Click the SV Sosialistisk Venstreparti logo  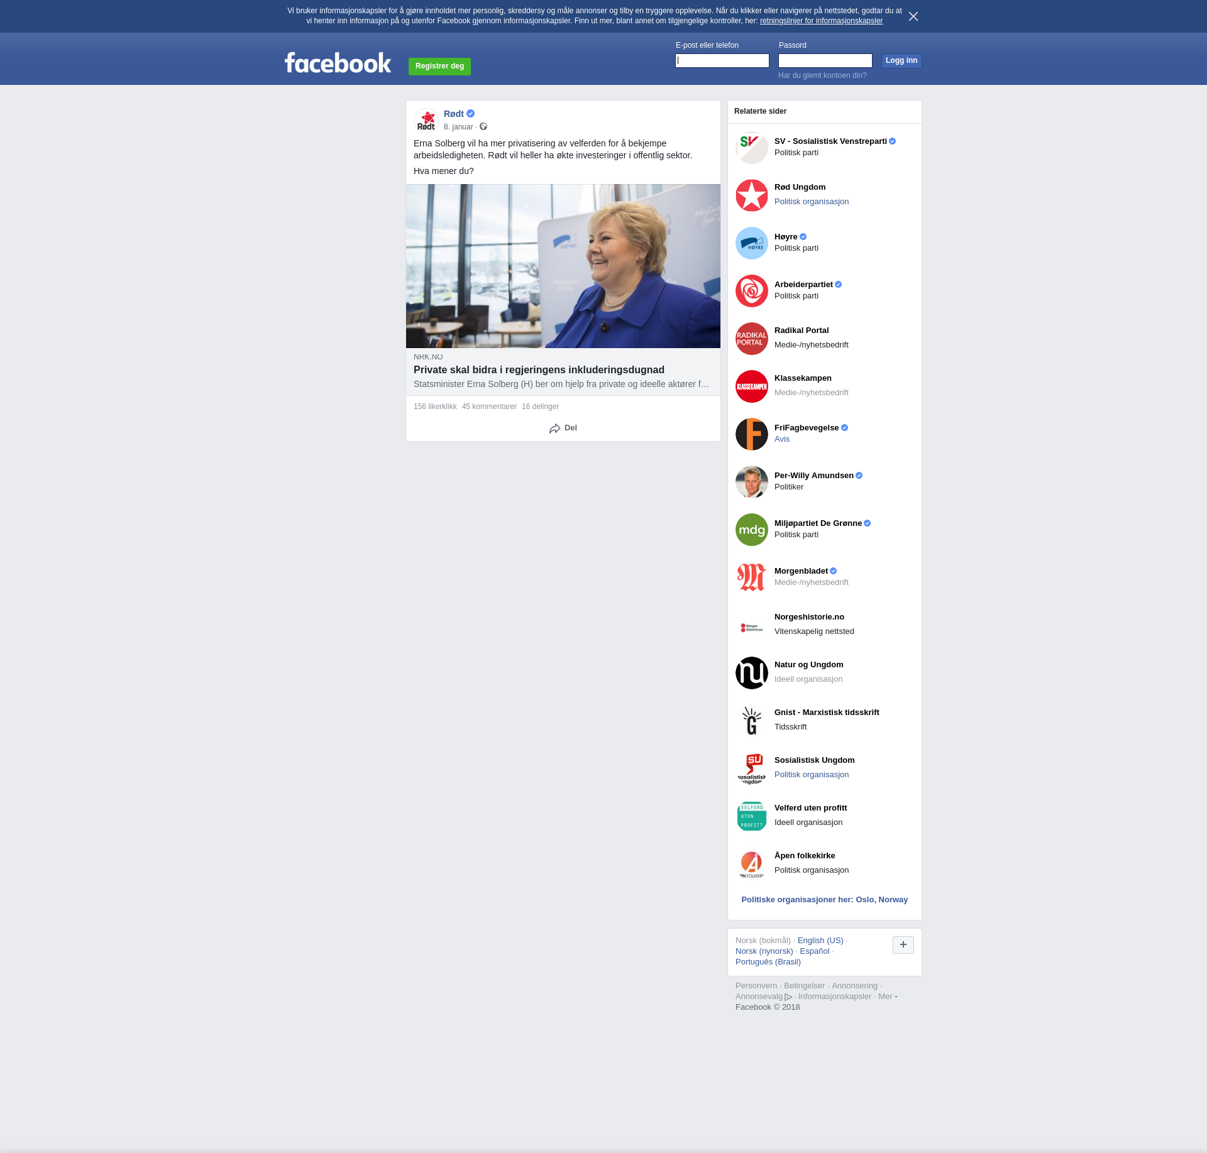coord(752,148)
